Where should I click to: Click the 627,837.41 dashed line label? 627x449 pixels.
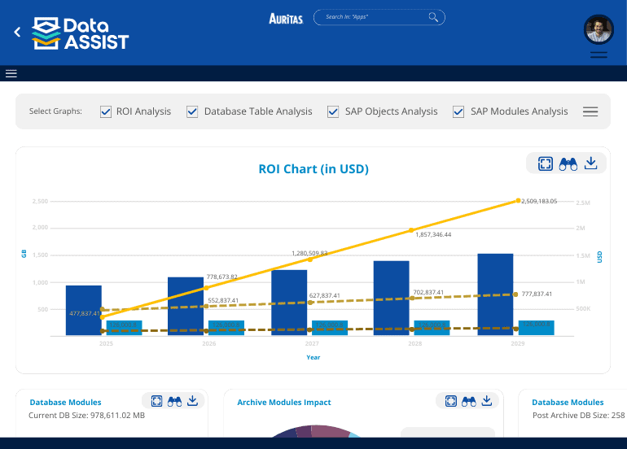tap(325, 295)
